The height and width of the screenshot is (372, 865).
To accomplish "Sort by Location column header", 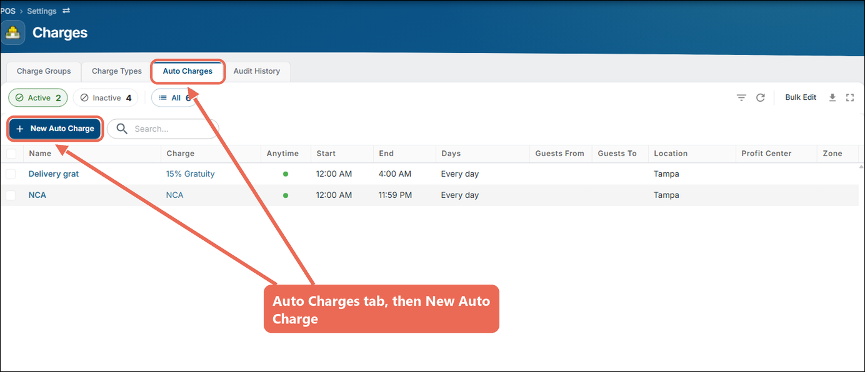I will pos(671,154).
